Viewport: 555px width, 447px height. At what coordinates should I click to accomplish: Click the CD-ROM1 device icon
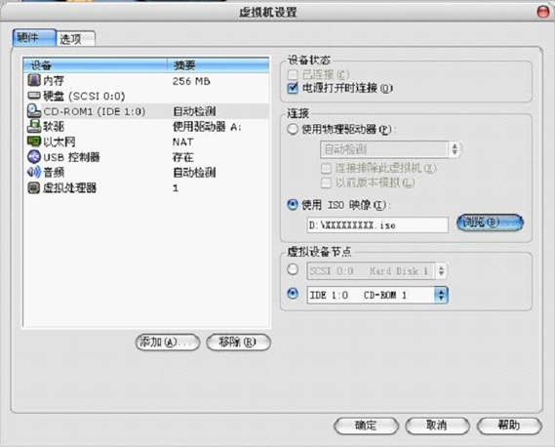[34, 111]
